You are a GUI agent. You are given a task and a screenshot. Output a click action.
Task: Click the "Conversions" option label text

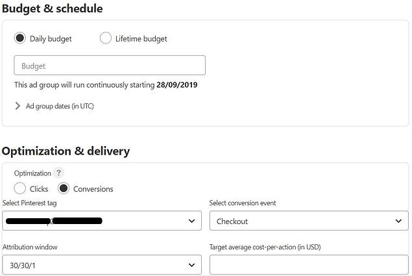[x=93, y=189]
